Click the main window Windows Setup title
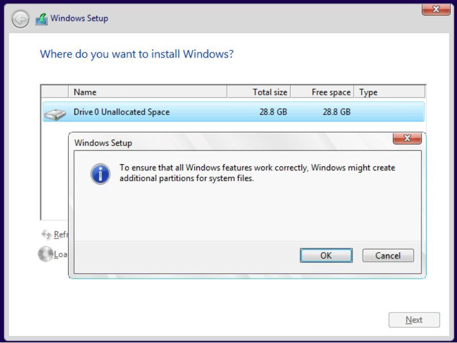 pos(80,19)
